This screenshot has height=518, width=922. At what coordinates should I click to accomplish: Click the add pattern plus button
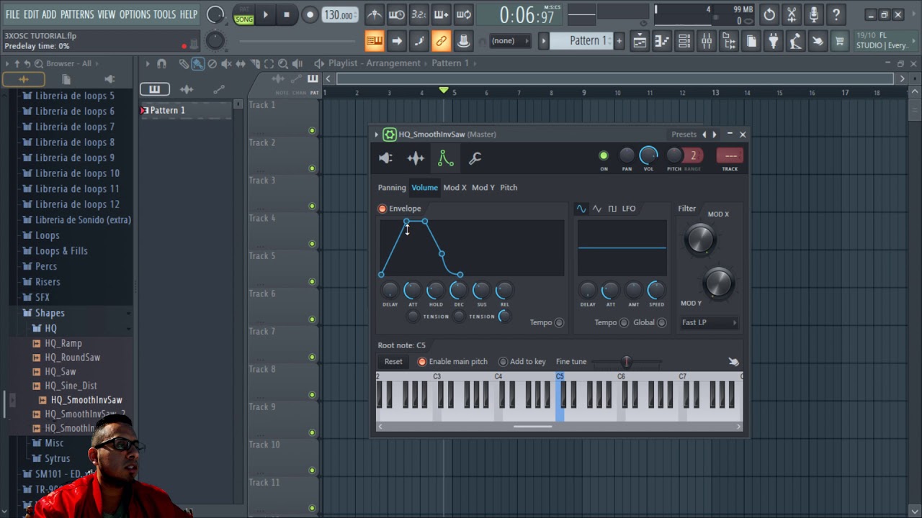coord(619,41)
